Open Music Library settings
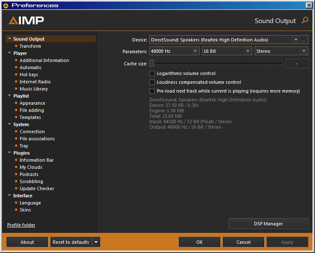The height and width of the screenshot is (253, 315). tap(33, 89)
